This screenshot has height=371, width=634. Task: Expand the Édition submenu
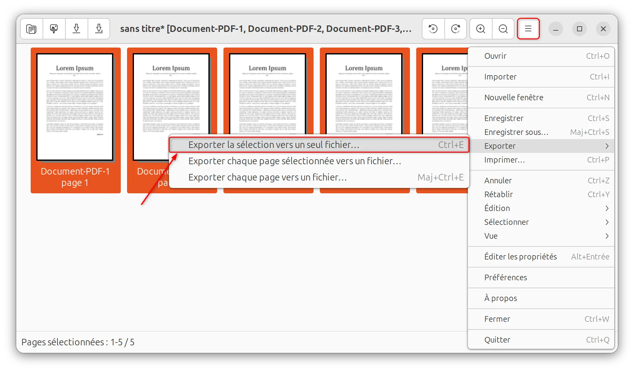(541, 208)
